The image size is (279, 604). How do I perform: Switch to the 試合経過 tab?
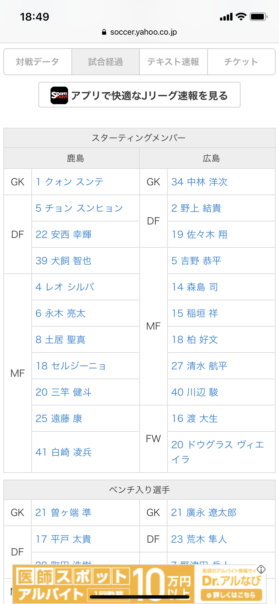pos(105,62)
